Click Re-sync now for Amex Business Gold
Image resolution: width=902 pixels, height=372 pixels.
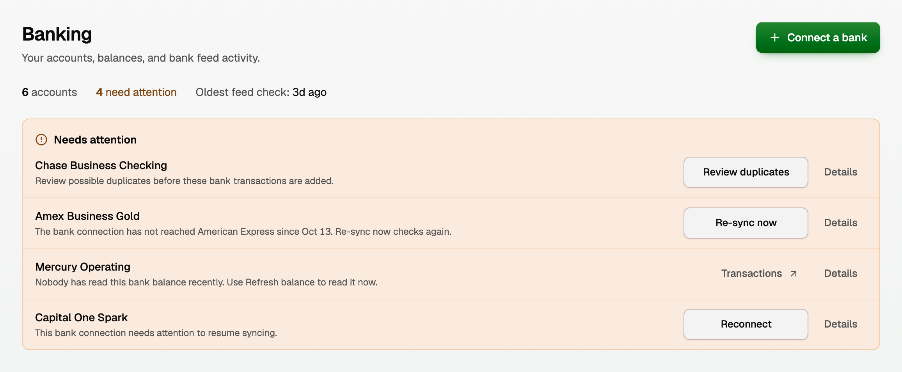pos(746,223)
